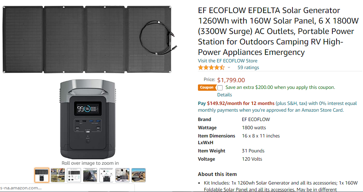Click the $1,799.00 price
Viewport: 363px width, 192px height.
(x=231, y=80)
